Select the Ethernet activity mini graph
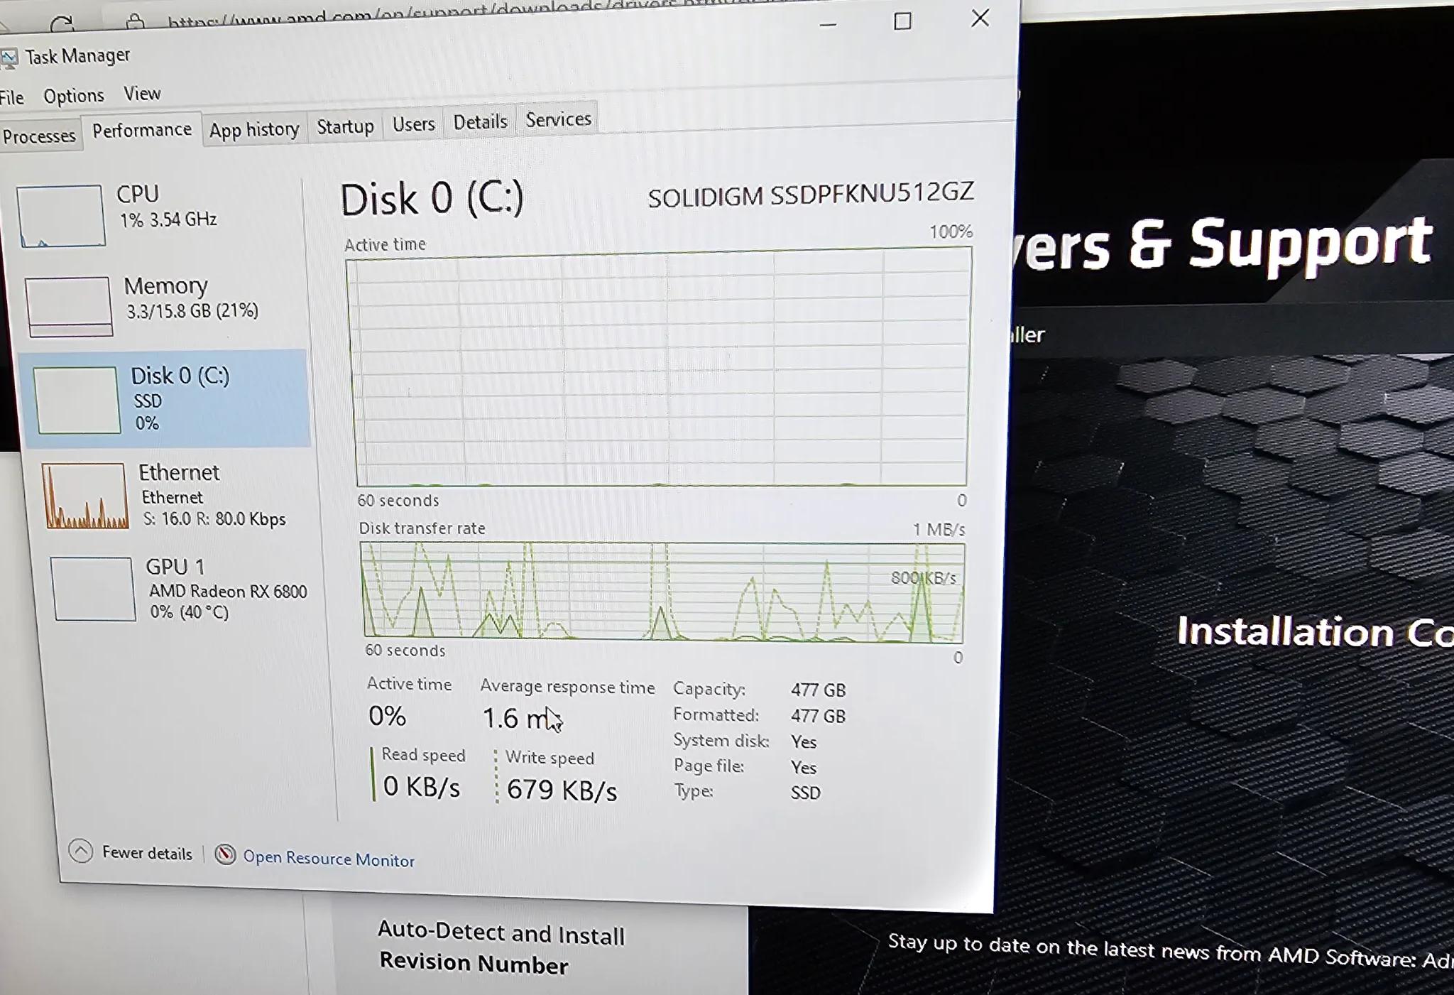 [85, 496]
